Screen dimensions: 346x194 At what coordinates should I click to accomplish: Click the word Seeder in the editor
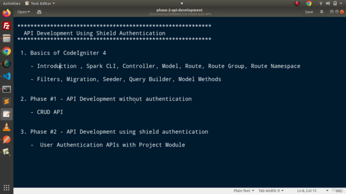[112, 79]
